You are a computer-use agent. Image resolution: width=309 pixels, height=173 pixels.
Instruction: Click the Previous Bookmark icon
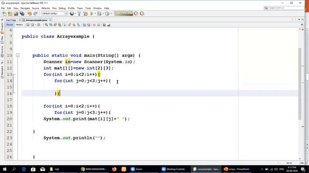click(70, 25)
